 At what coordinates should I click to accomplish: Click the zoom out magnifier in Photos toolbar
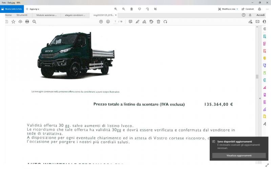(x=124, y=9)
